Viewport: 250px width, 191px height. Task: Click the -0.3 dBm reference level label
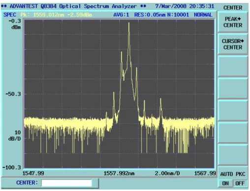click(x=15, y=24)
